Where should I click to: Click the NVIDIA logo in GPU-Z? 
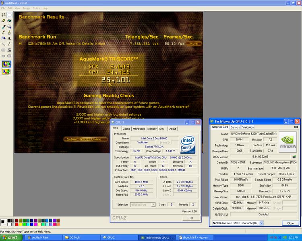(288, 142)
